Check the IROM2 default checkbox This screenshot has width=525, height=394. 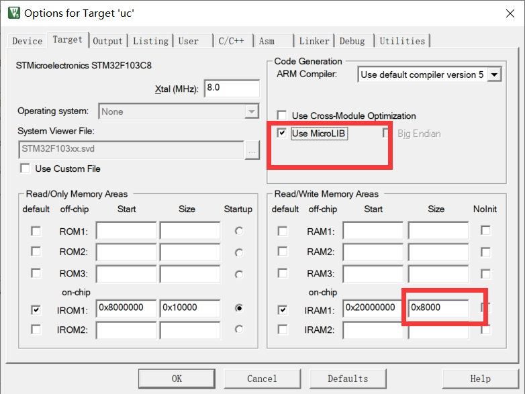click(x=36, y=329)
